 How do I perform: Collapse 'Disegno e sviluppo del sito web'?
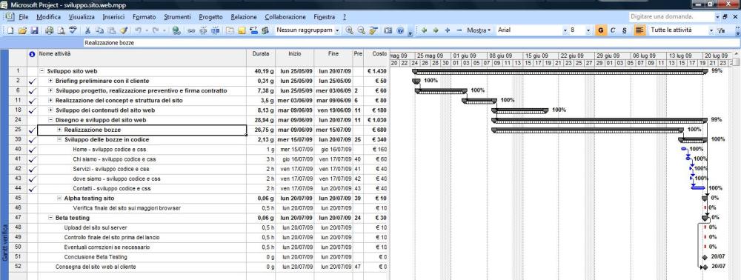(50, 120)
